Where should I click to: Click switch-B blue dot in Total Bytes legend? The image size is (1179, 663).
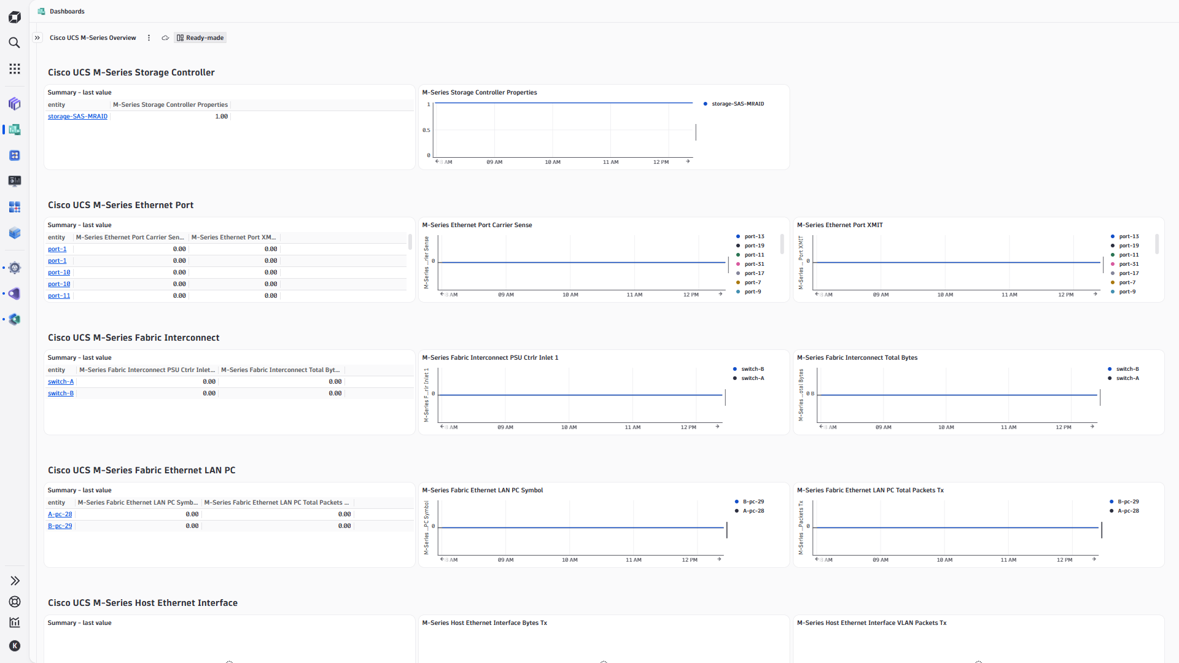(x=1110, y=369)
